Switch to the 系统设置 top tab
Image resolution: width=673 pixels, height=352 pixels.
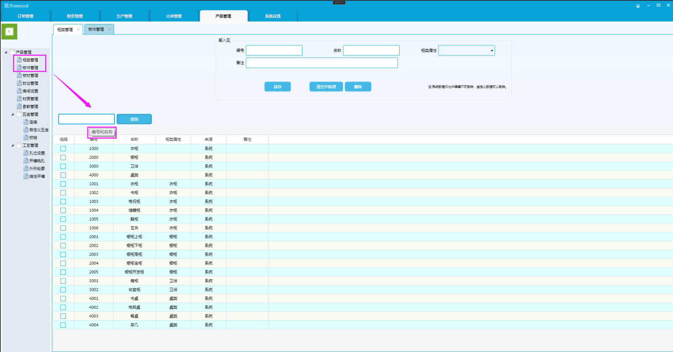(x=273, y=16)
